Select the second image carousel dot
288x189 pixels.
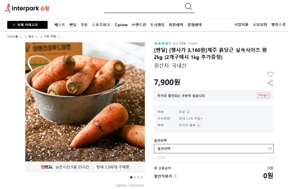point(135,177)
